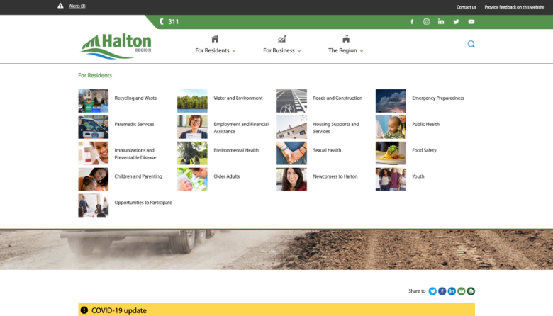Open Sexual Health link
Image resolution: width=553 pixels, height=316 pixels.
(x=327, y=150)
